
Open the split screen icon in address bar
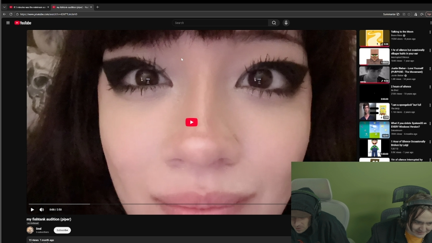(404, 14)
